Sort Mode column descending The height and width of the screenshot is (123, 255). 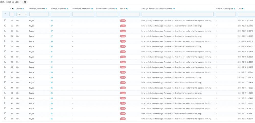[x=22, y=9]
